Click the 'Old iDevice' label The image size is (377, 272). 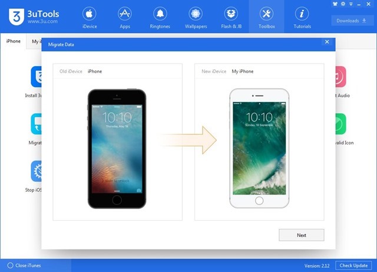[71, 71]
